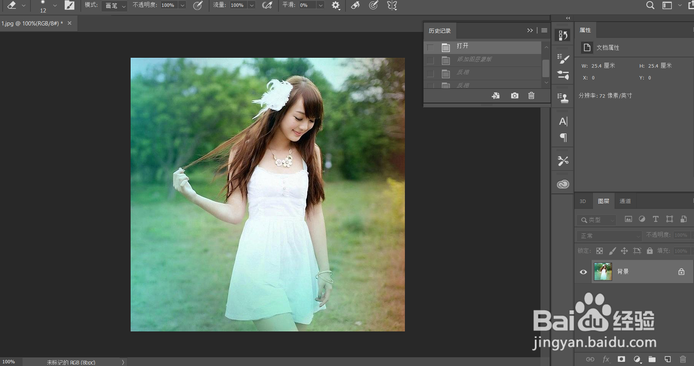Switch to the 3D tab

[x=583, y=201]
